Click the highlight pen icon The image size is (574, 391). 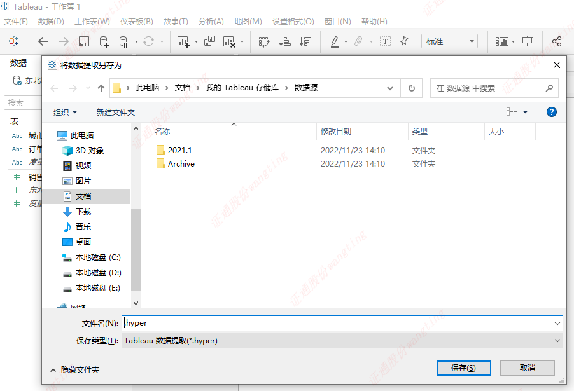click(x=335, y=41)
